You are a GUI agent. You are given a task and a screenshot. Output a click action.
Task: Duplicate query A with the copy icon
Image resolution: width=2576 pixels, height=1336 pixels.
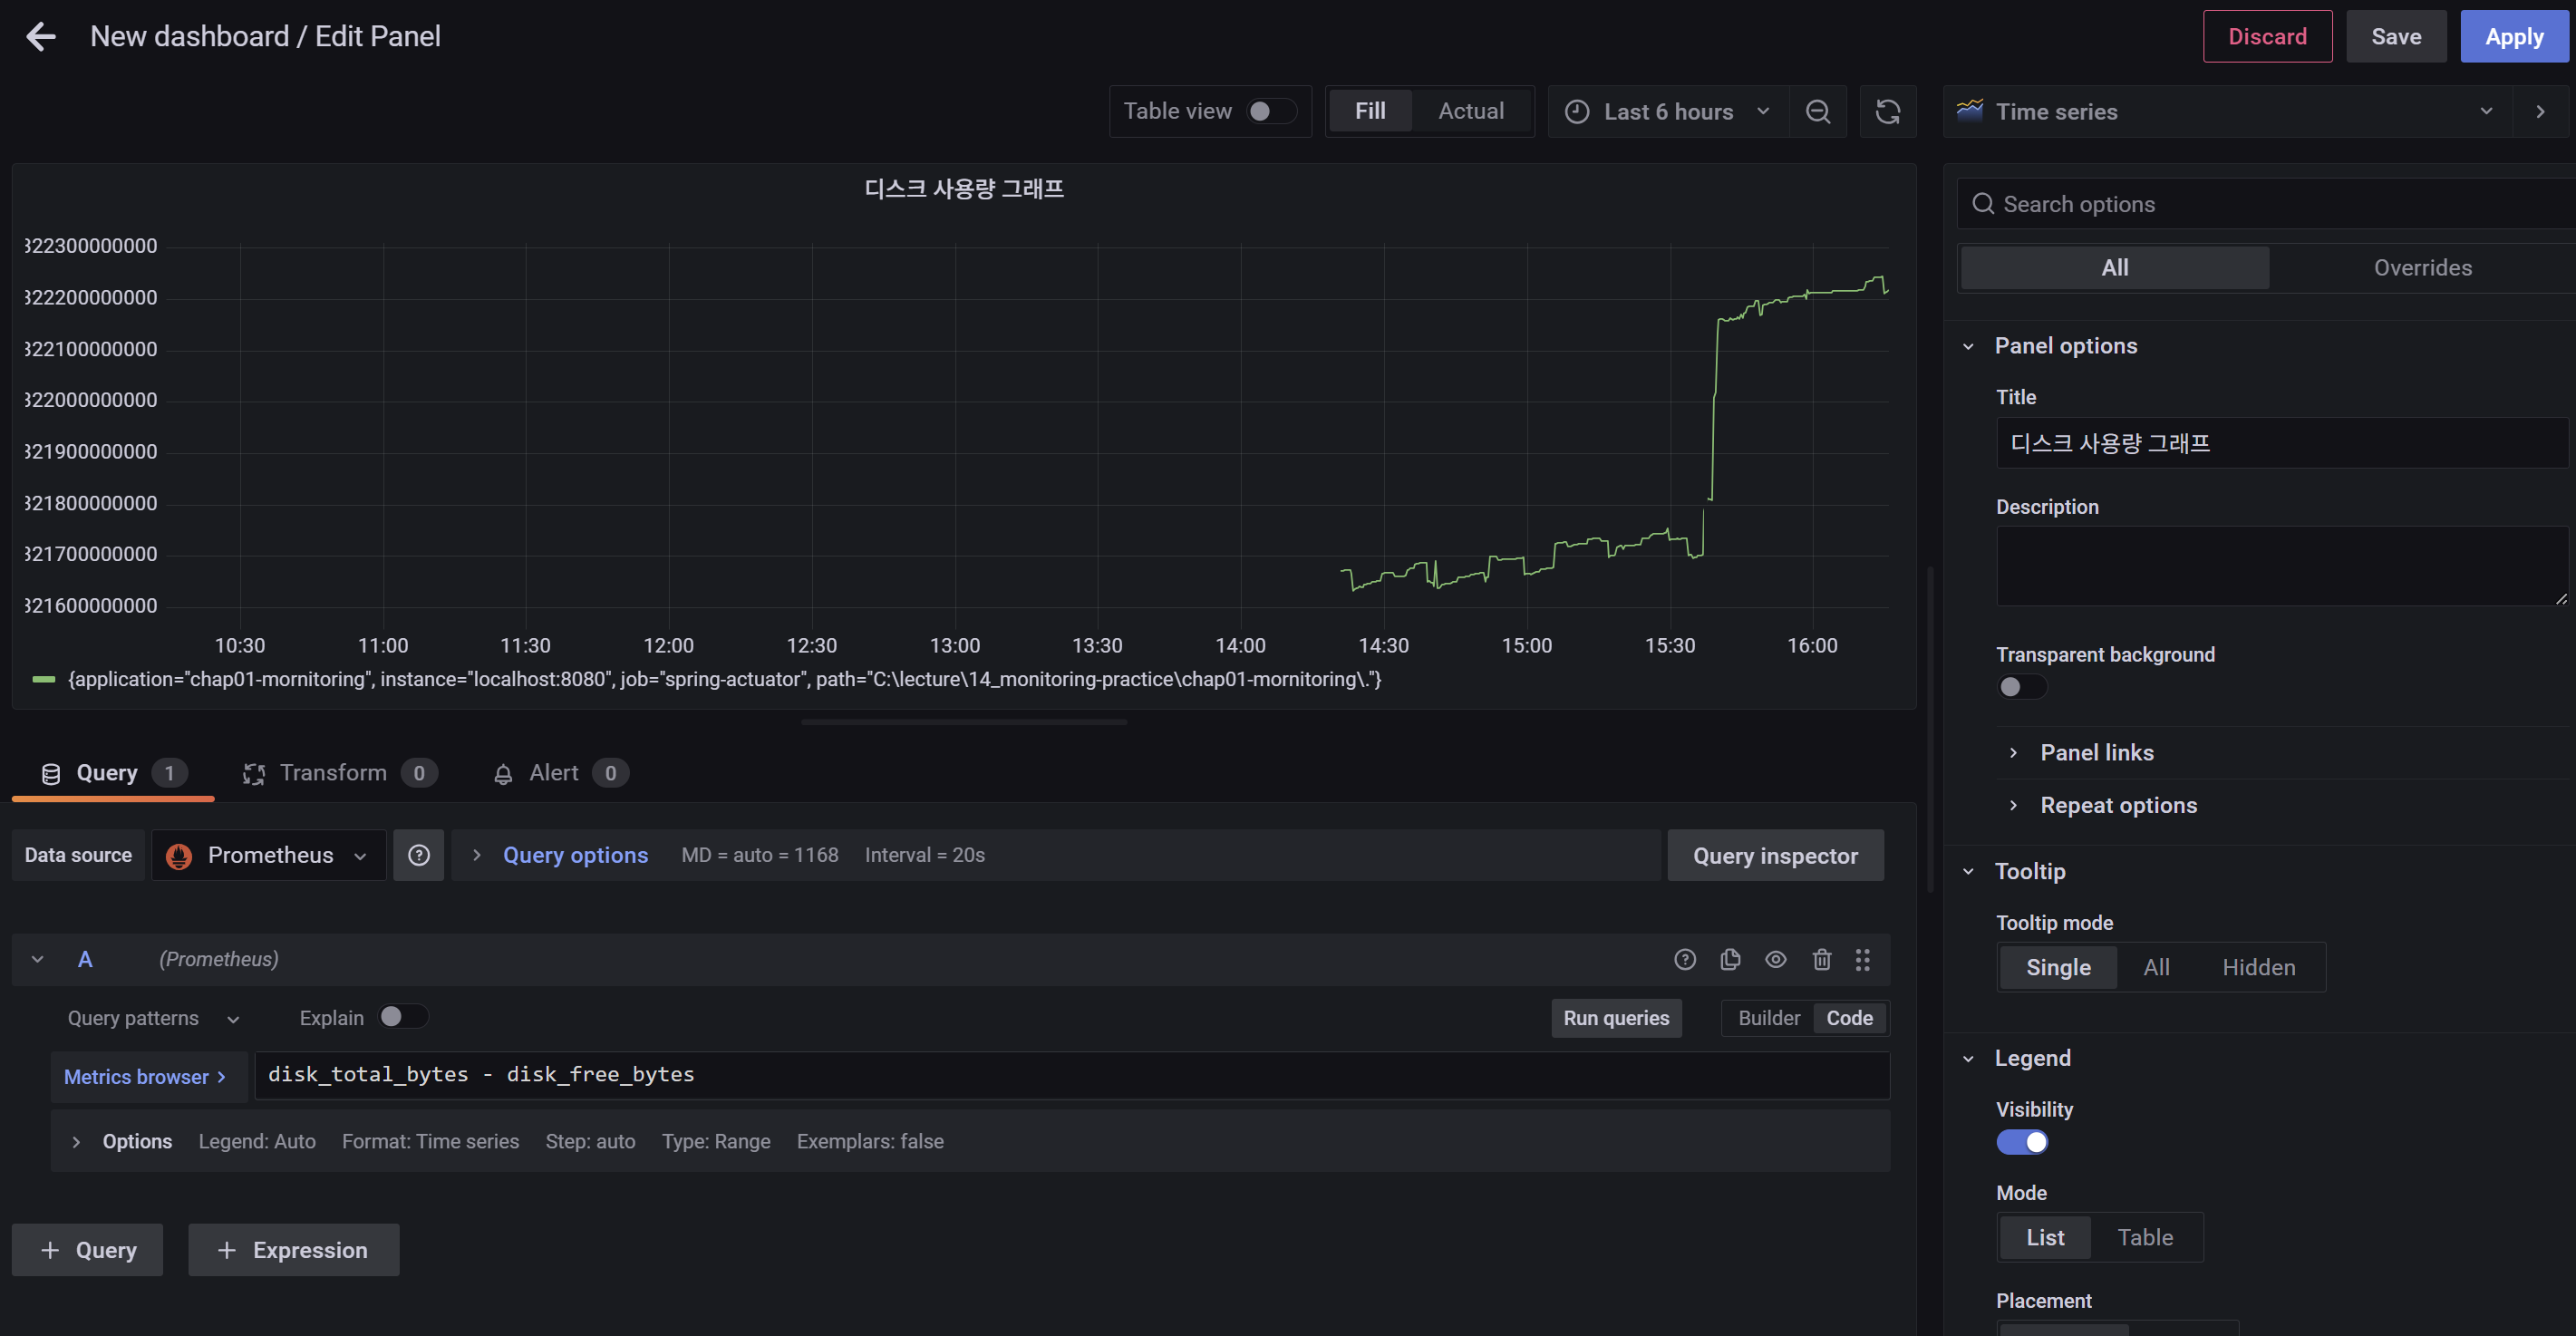click(x=1730, y=960)
